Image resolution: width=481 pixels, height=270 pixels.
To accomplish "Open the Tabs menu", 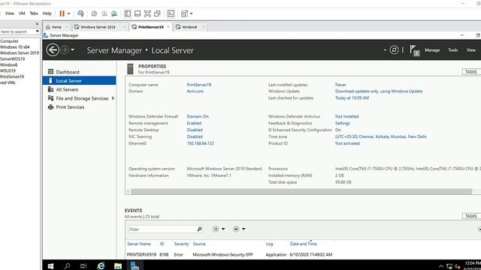I will [x=34, y=13].
